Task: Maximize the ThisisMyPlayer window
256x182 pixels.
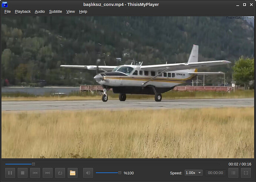Action: (244, 4)
